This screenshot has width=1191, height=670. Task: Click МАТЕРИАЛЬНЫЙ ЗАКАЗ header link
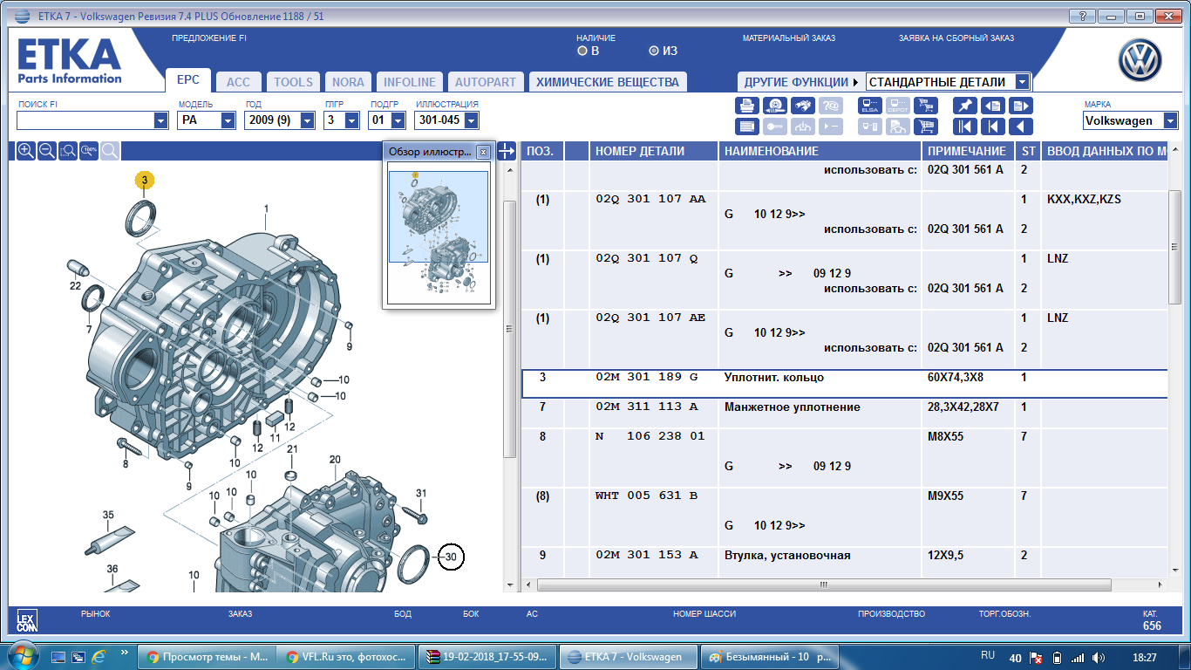click(789, 38)
